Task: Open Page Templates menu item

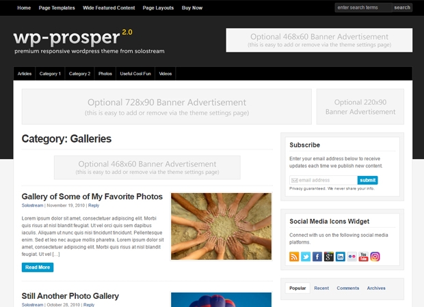Action: [57, 8]
